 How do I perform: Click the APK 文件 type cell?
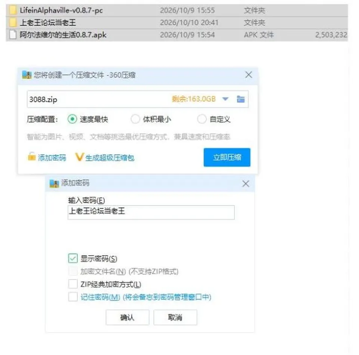click(x=259, y=35)
